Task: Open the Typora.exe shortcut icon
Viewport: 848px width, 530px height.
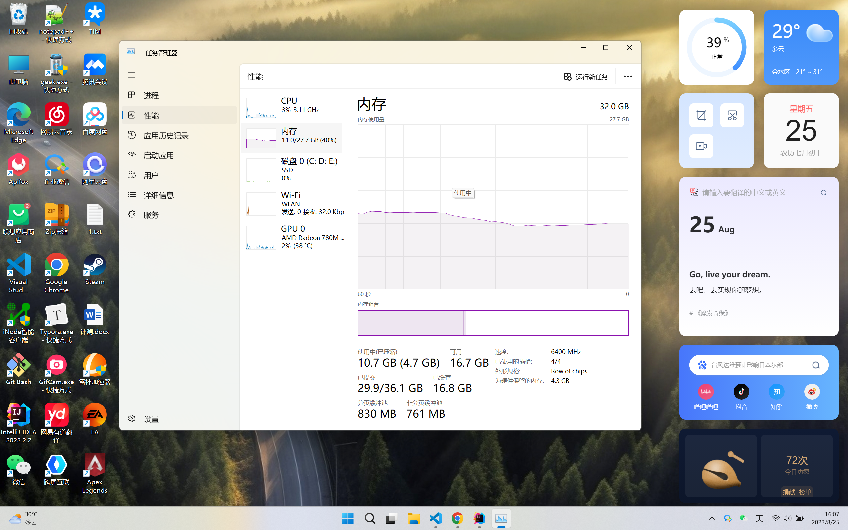Action: [x=56, y=324]
